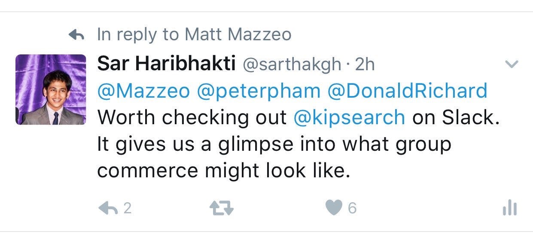Viewport: 533px width, 233px height.
Task: Click the name Sar Haribhakti
Action: (x=166, y=64)
